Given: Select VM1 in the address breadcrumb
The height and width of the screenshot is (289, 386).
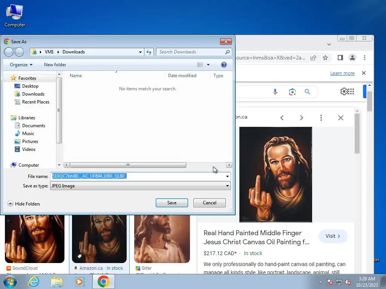Looking at the screenshot, I should 49,52.
